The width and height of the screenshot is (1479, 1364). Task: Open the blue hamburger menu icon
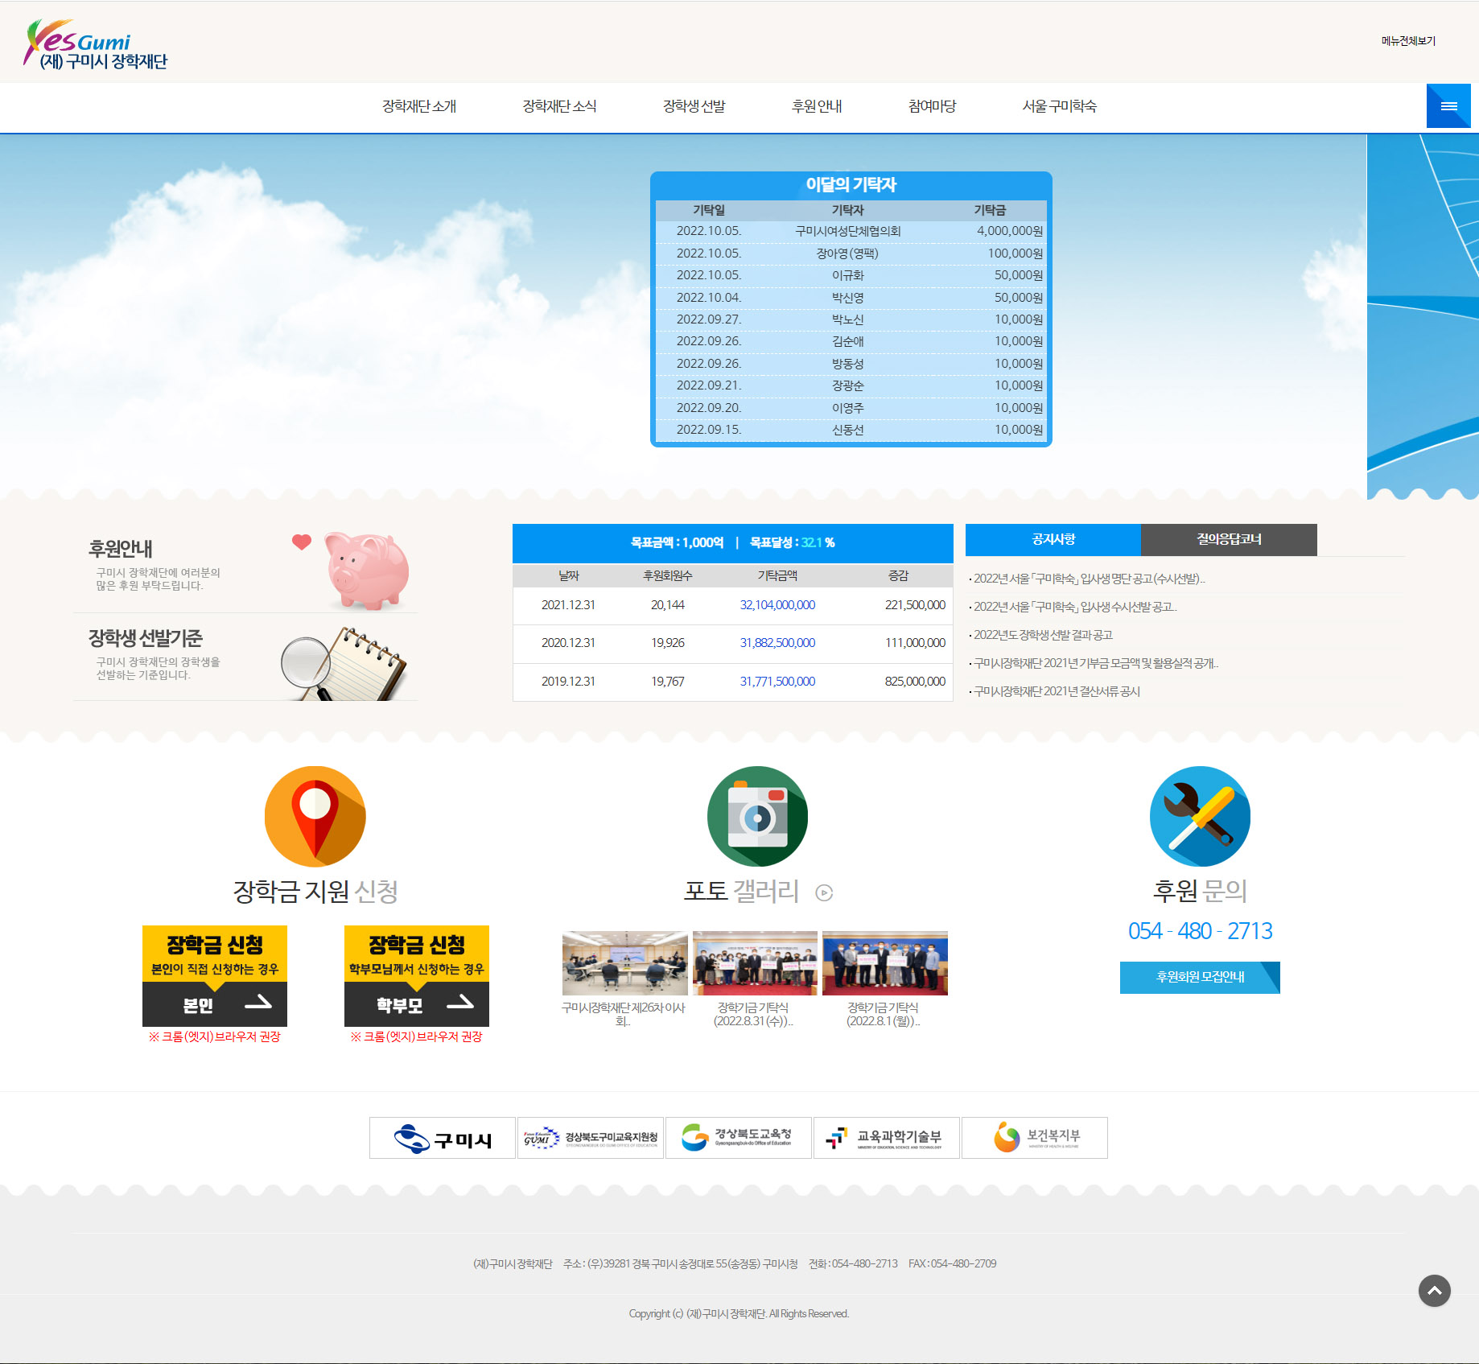1448,106
